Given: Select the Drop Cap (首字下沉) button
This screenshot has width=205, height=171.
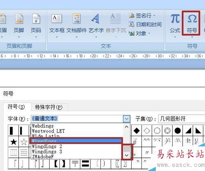Looking at the screenshot, I should (x=116, y=25).
